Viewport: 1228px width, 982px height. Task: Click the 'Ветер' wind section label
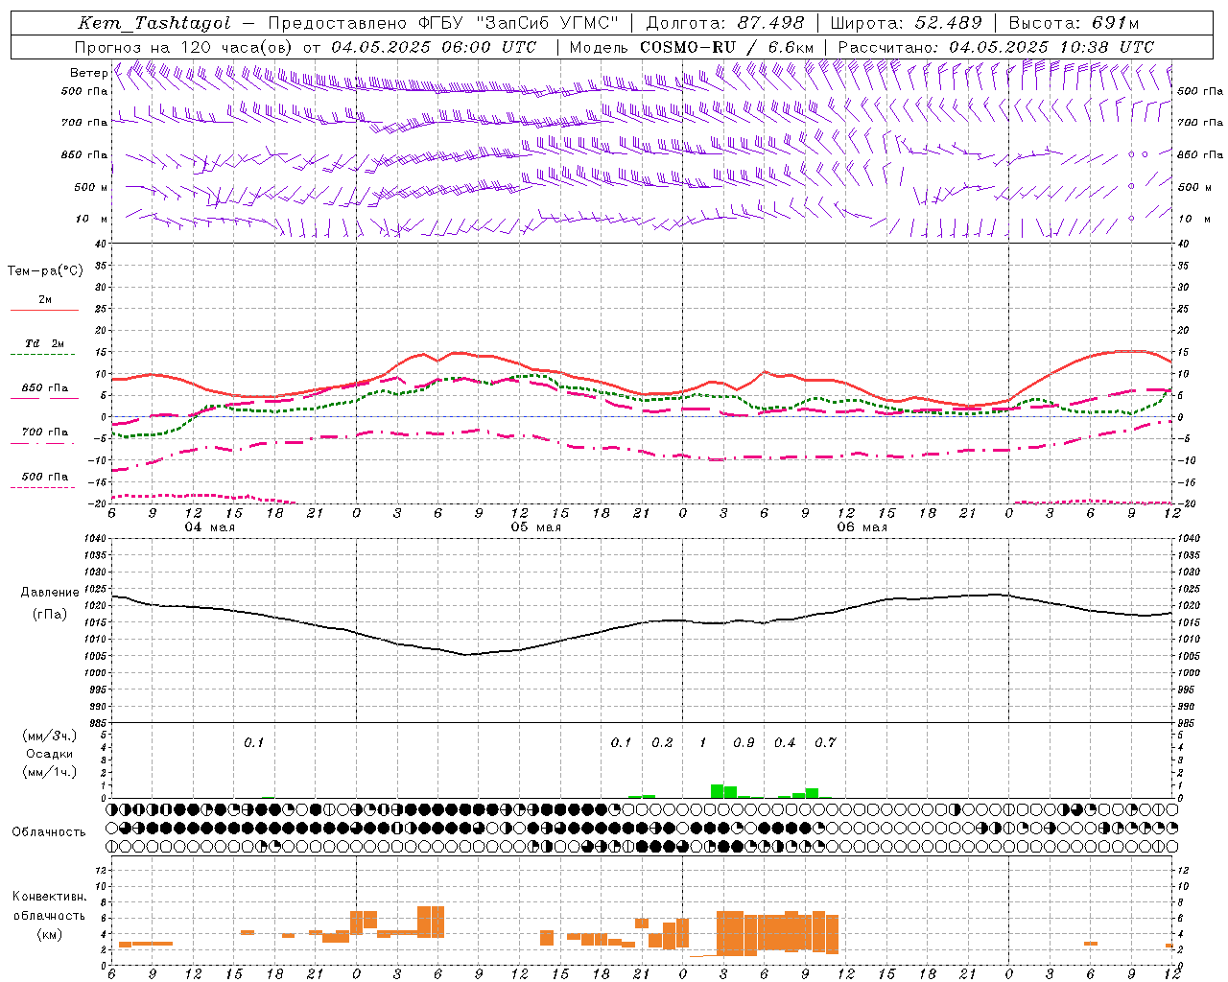pyautogui.click(x=88, y=73)
